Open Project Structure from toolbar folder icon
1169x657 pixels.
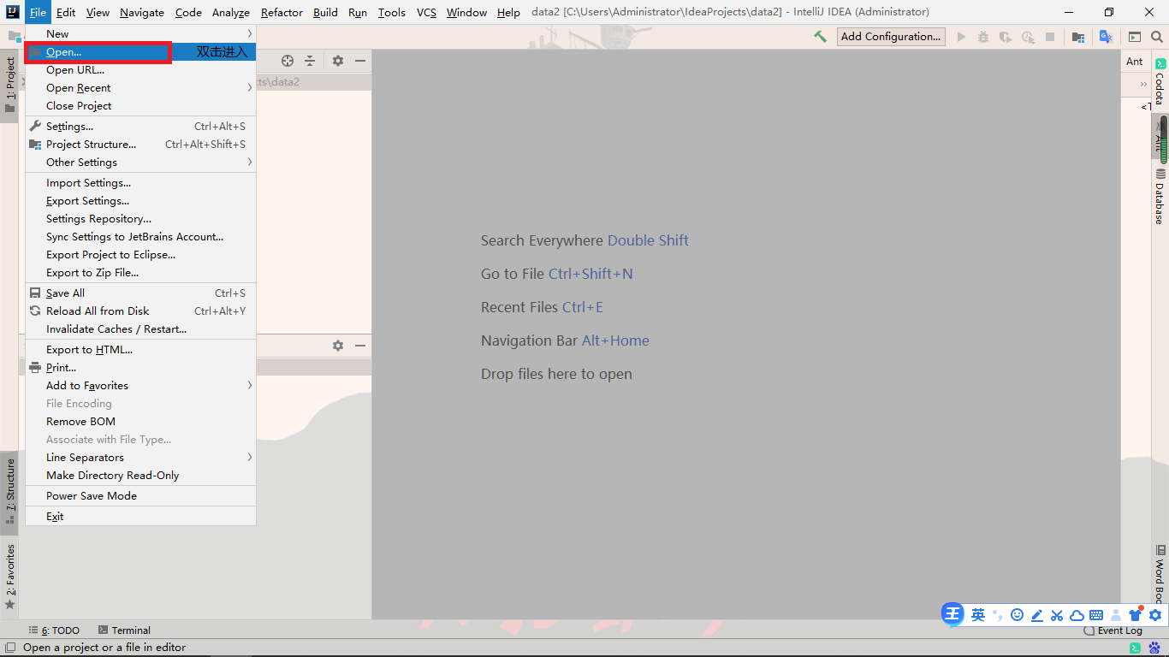tap(1078, 37)
